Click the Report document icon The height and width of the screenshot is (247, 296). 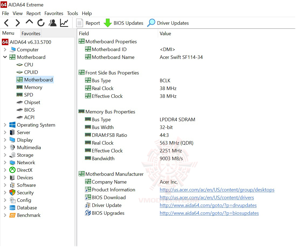(x=79, y=23)
